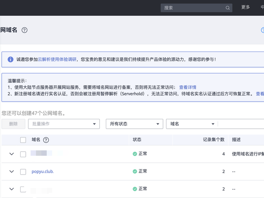Image resolution: width=264 pixels, height=198 pixels.
Task: Expand the last visible domain row
Action: [11, 189]
